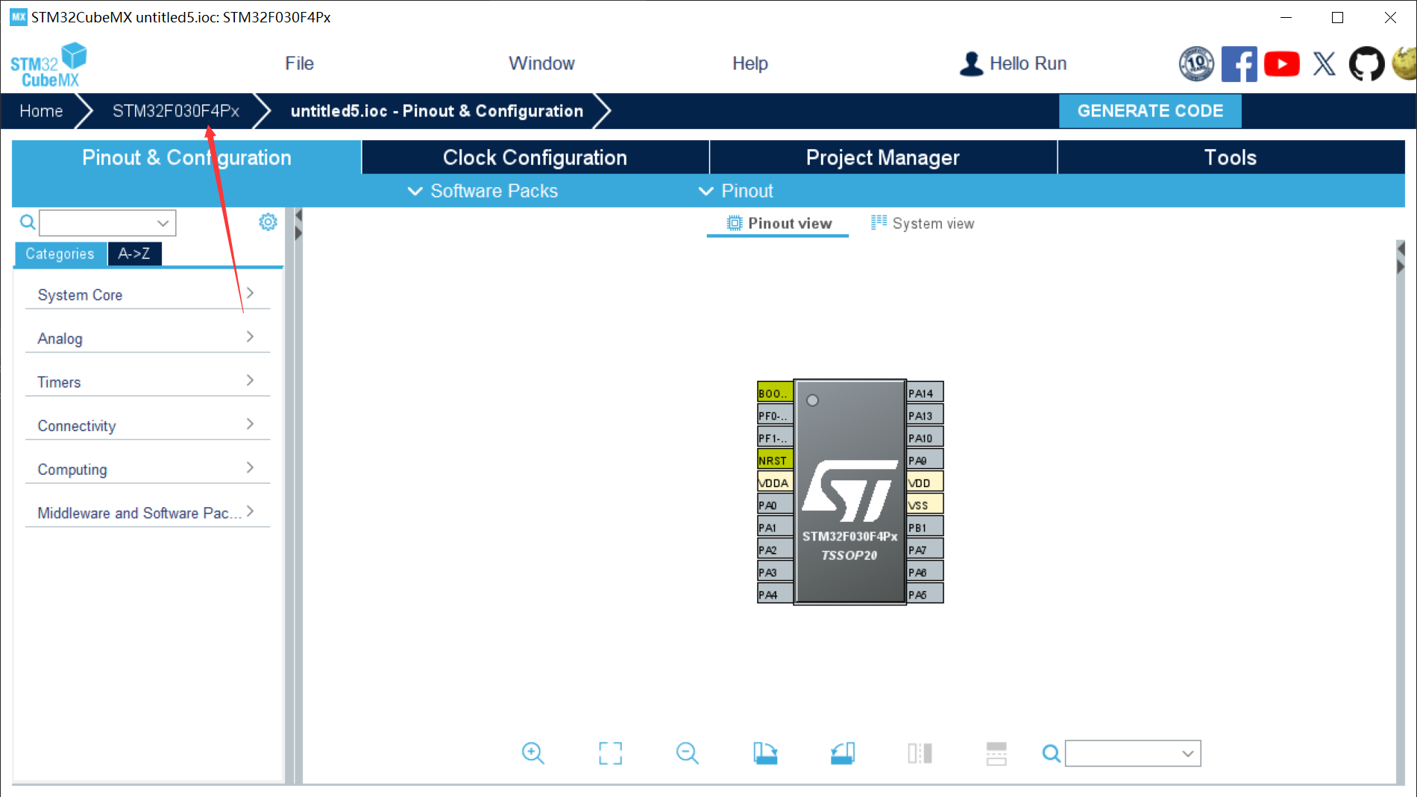Open the GitHub icon link
1417x797 pixels.
1366,64
